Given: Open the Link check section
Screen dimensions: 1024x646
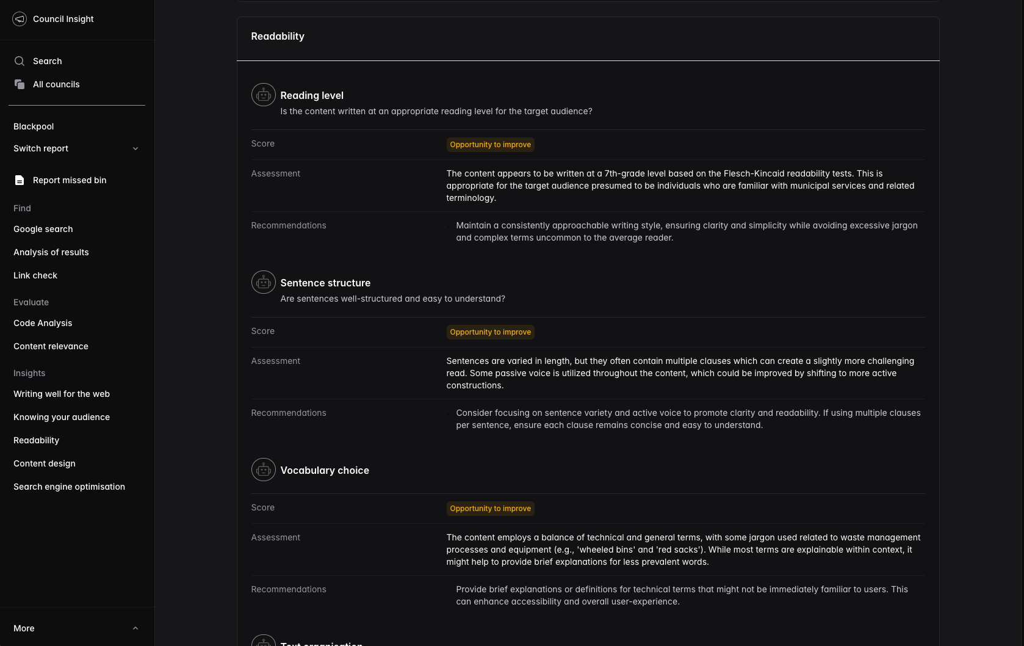Looking at the screenshot, I should [35, 275].
